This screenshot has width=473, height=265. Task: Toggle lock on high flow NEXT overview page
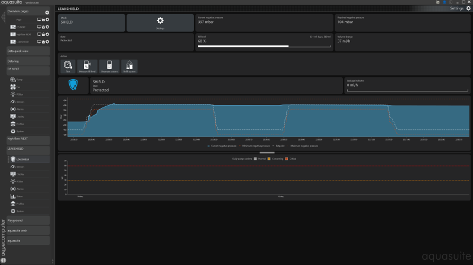point(43,34)
